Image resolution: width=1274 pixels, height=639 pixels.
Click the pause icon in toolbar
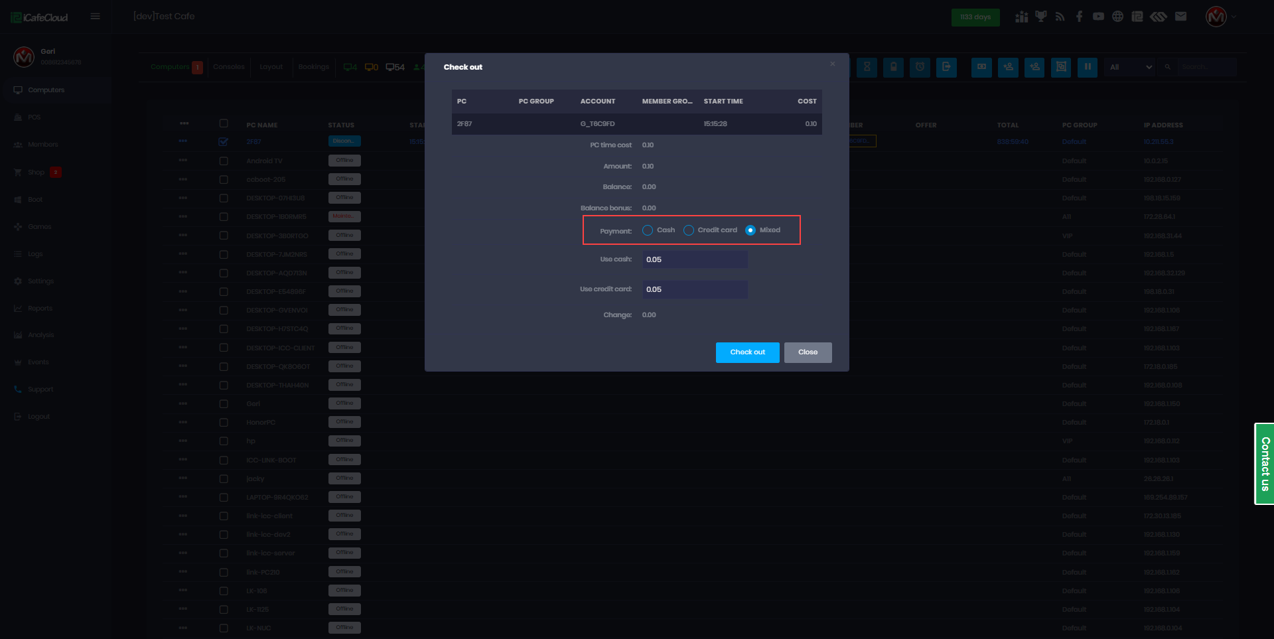pyautogui.click(x=1088, y=67)
